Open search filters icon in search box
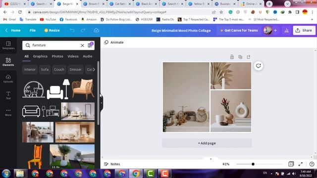Viewport: 317px width, 178px height. click(x=90, y=45)
